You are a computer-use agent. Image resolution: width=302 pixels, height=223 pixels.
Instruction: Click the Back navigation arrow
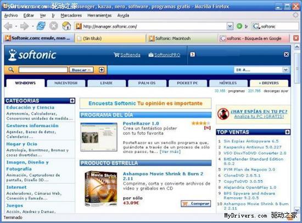[x=8, y=26]
